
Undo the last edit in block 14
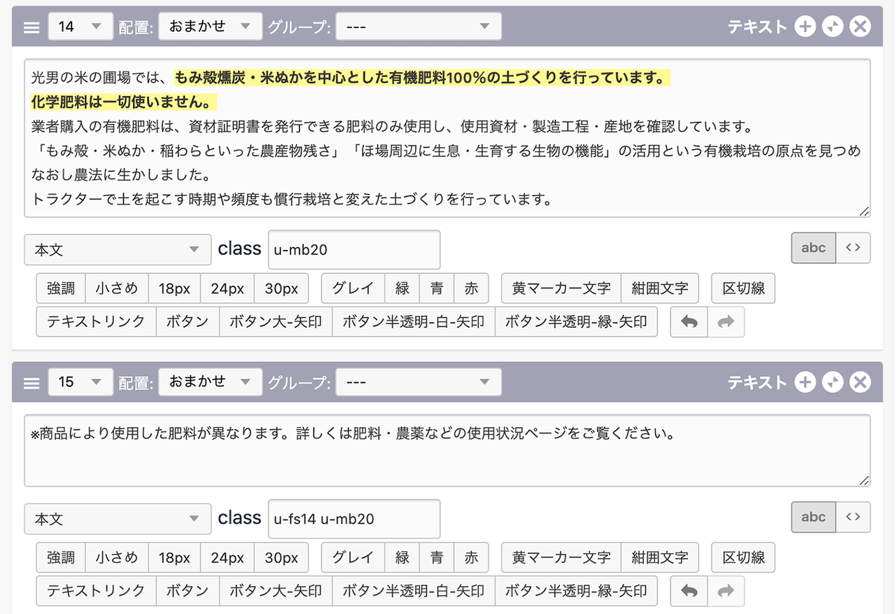tap(689, 322)
